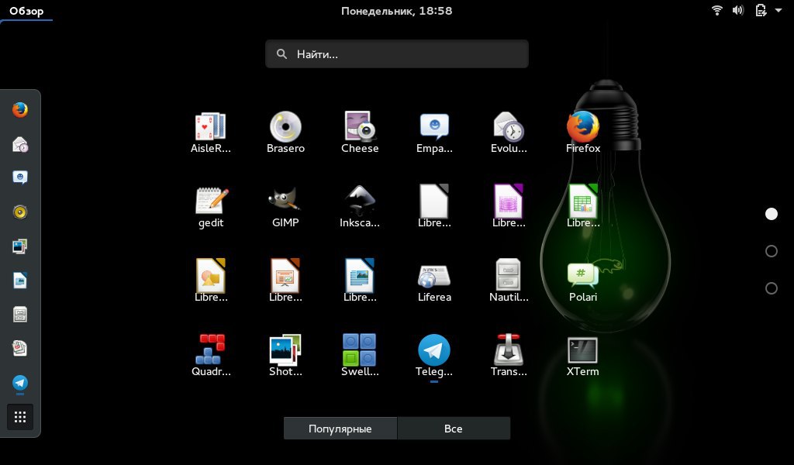Launch Transmission torrent client
Viewport: 794px width, 465px height.
[x=509, y=356]
